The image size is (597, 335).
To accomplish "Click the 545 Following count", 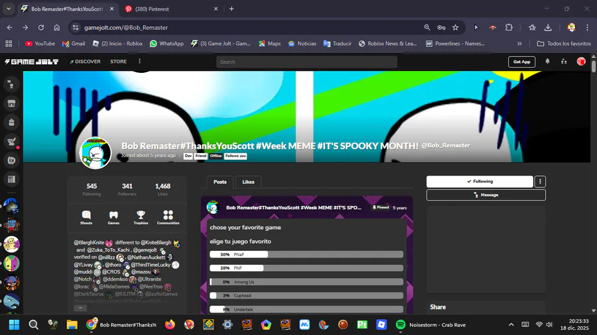I will 92,189.
